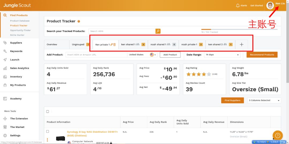The height and width of the screenshot is (144, 289).
Task: Open the orange help question mark bubble
Action: [x=278, y=135]
